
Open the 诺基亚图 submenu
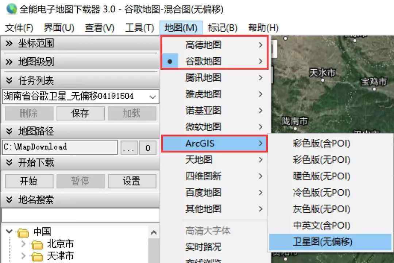(x=216, y=110)
